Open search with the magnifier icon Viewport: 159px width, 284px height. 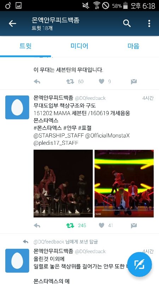coord(127,23)
